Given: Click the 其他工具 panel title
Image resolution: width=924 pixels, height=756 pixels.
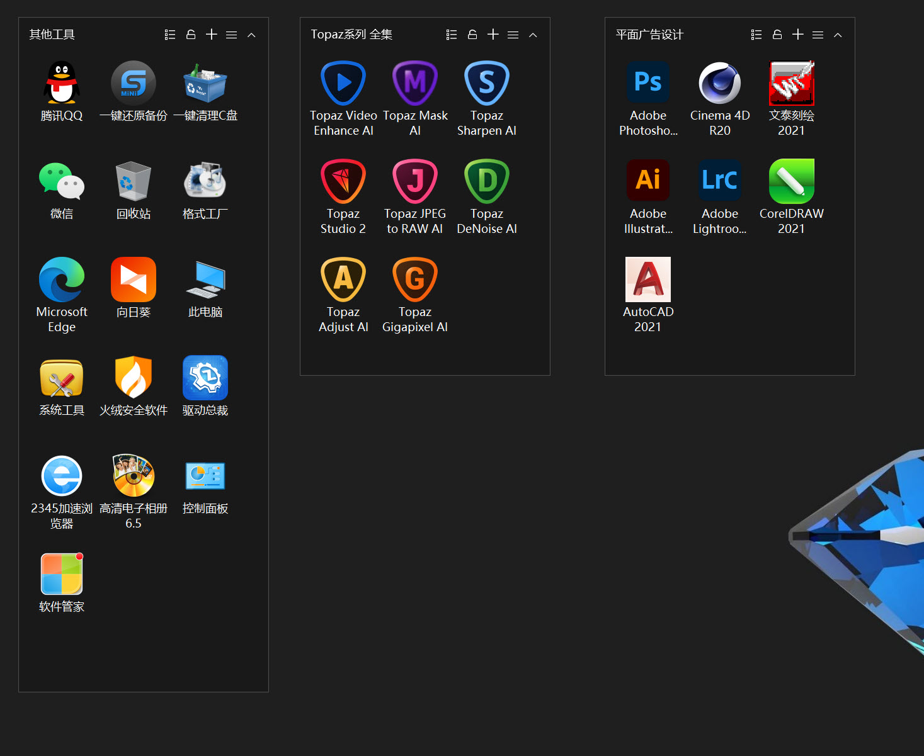Looking at the screenshot, I should point(52,35).
